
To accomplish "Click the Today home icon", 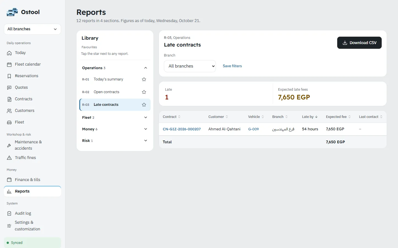I will (x=9, y=53).
